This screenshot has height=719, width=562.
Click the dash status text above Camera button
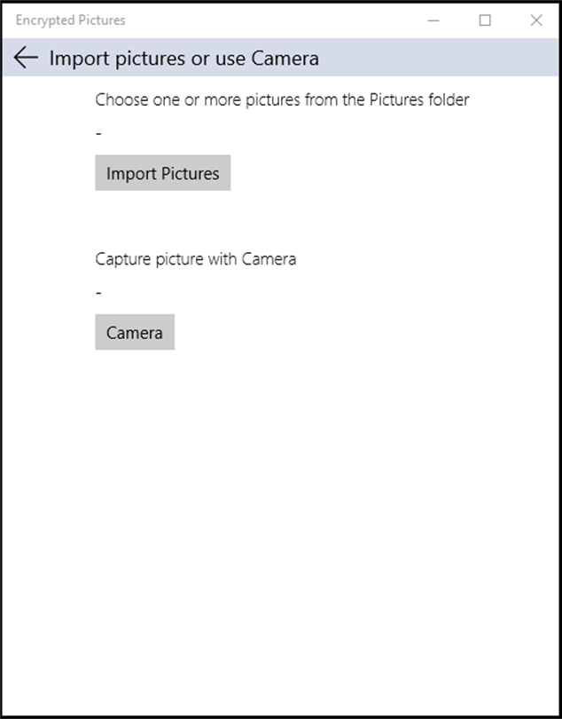pyautogui.click(x=98, y=293)
